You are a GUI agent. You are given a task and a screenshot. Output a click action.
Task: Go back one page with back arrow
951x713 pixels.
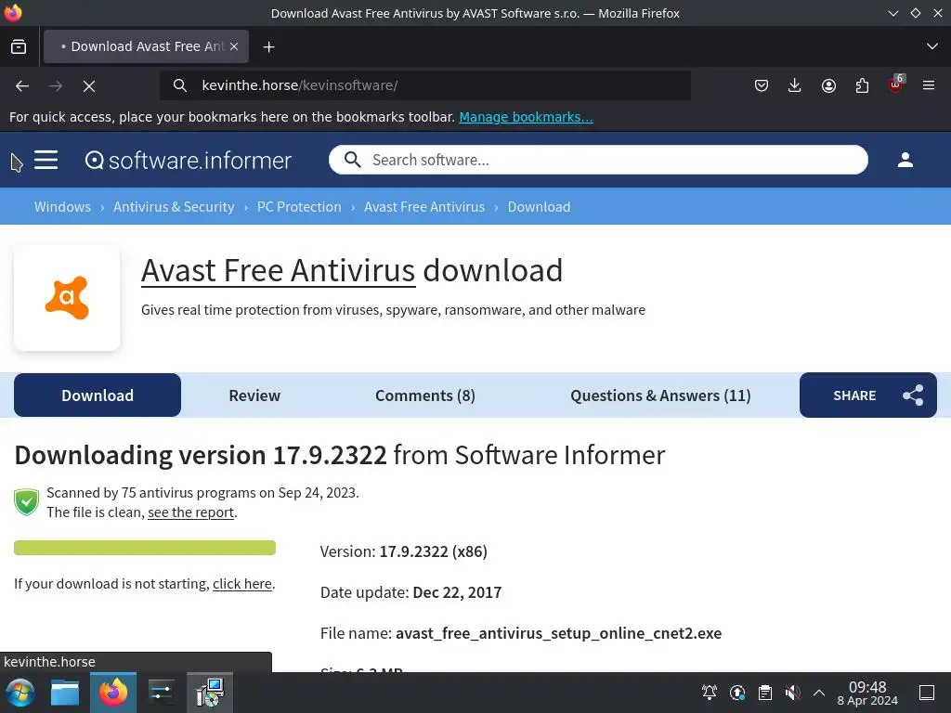[x=22, y=86]
